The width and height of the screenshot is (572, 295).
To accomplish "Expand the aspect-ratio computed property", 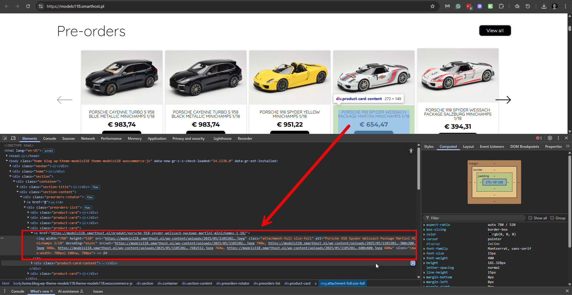I will point(424,225).
